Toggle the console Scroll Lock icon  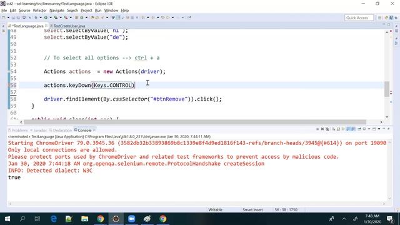pyautogui.click(x=338, y=129)
